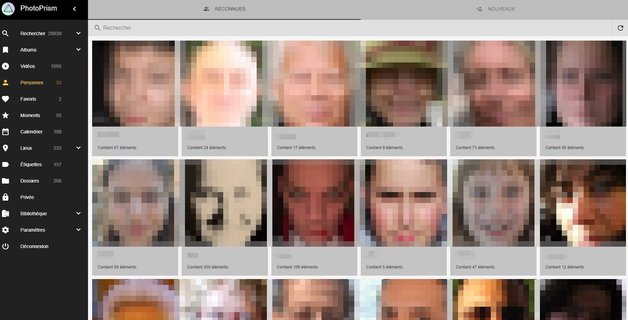Open Moments via the star icon
This screenshot has width=628, height=320.
coord(5,115)
